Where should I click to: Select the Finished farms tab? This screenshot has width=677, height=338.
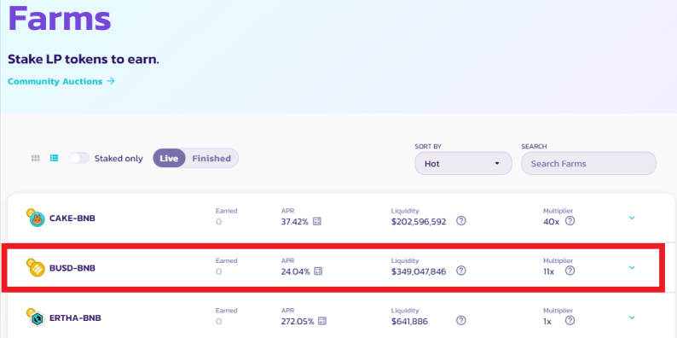(x=211, y=158)
